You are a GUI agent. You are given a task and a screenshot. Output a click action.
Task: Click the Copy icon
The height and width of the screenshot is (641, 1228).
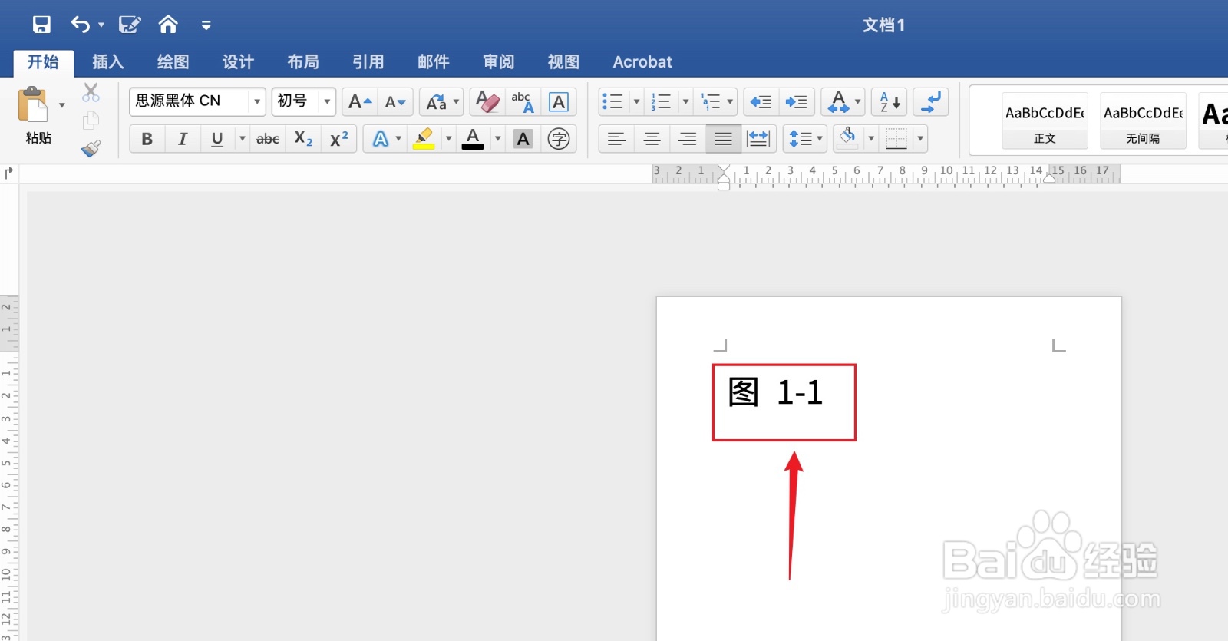[x=91, y=121]
